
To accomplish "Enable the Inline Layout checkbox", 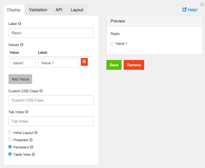I will [x=10, y=132].
